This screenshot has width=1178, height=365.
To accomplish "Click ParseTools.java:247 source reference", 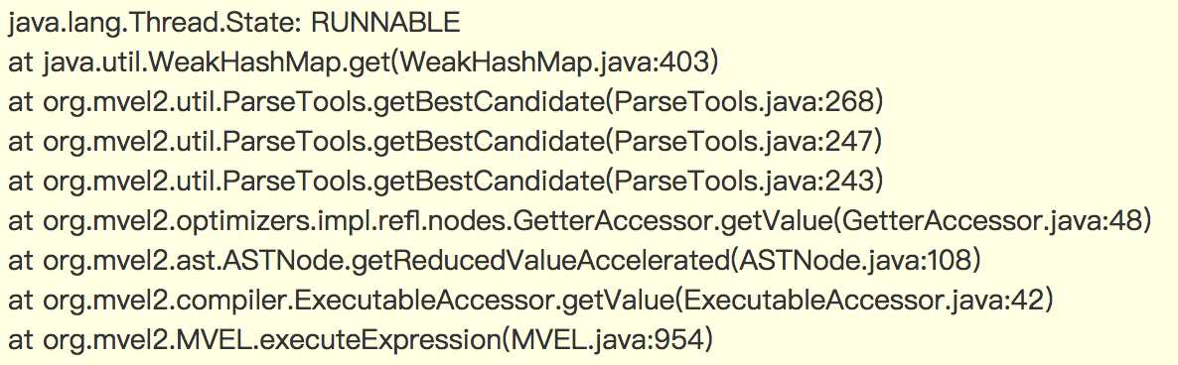I will [742, 142].
